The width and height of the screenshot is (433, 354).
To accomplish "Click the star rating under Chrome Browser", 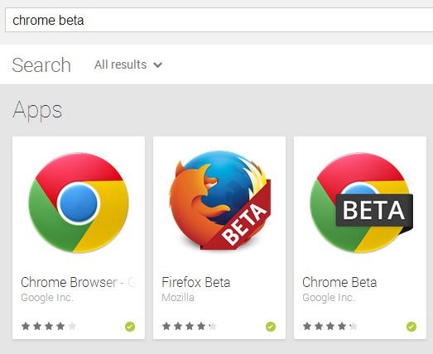I will click(x=49, y=327).
